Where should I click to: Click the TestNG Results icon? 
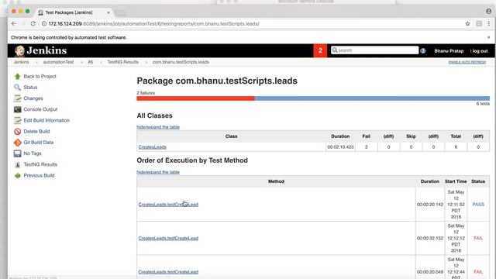[17, 164]
